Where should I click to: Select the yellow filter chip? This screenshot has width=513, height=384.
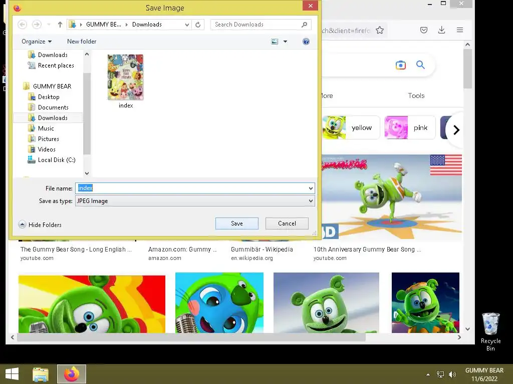(351, 127)
